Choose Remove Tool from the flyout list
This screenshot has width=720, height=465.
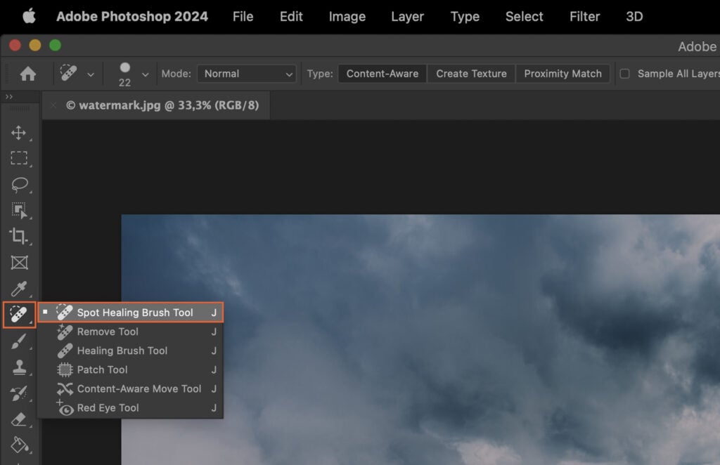[x=107, y=332]
